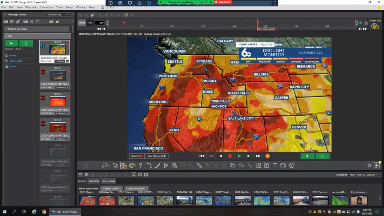The height and width of the screenshot is (216, 384).
Task: Click Stop Share button
Action: (x=223, y=2)
